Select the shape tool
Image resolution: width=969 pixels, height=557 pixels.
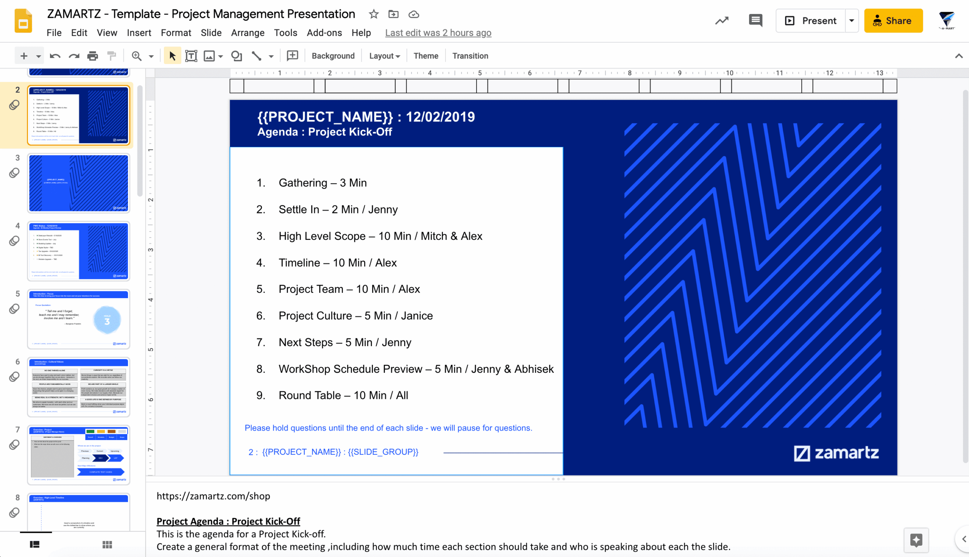(236, 56)
